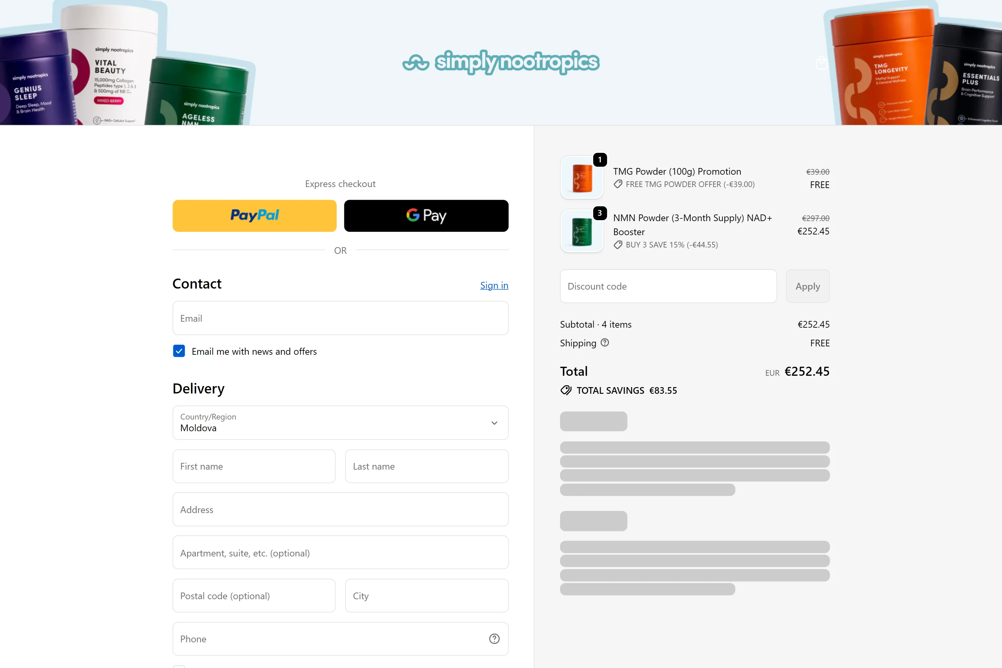
Task: Pay with PayPal express checkout
Action: tap(254, 215)
